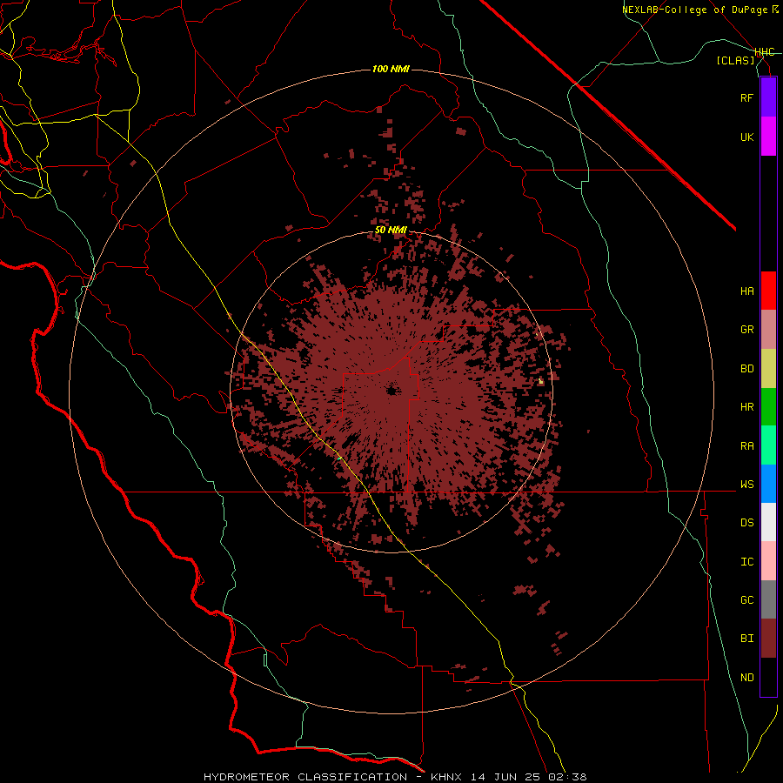Click the HR green legend swatch
The height and width of the screenshot is (783, 783).
768,406
